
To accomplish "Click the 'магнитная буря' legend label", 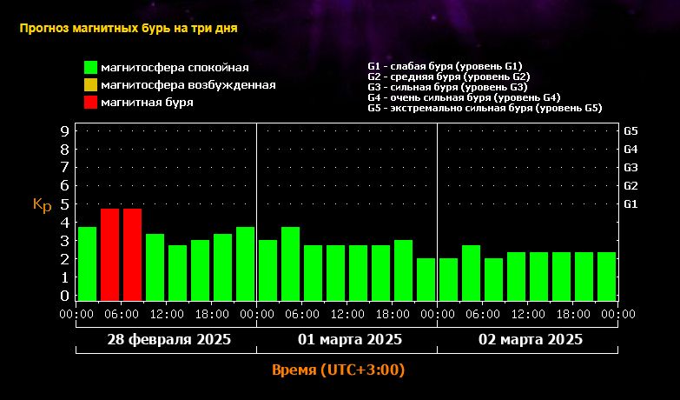I will 147,102.
